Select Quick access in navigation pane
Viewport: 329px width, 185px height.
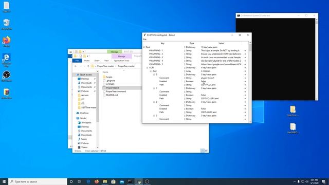(86, 75)
